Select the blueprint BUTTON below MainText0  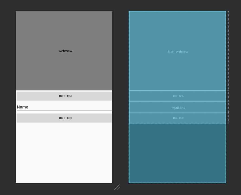tap(178, 118)
